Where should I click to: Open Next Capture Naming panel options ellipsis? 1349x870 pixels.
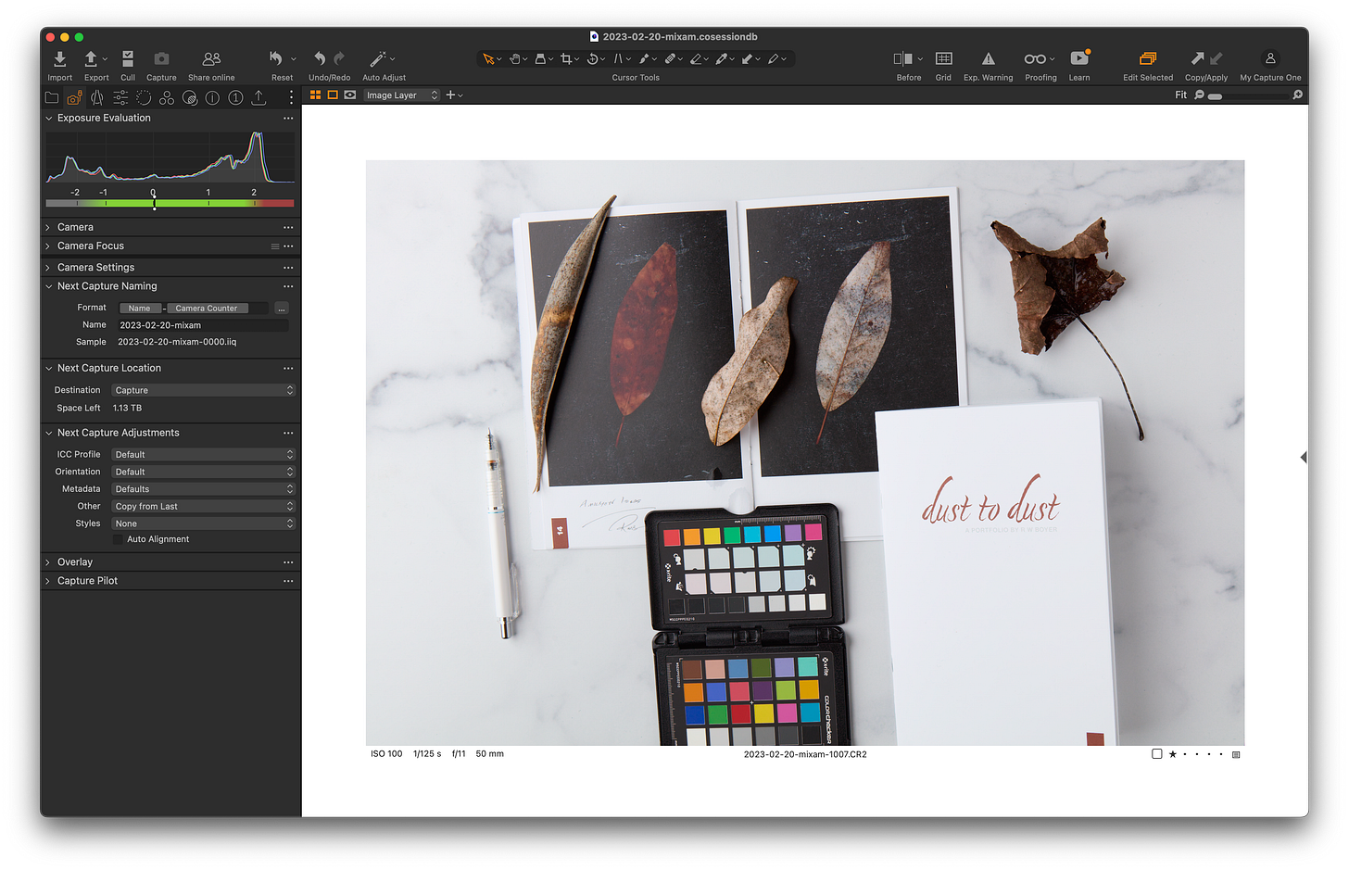[288, 287]
